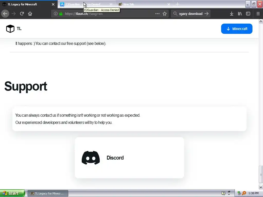The height and width of the screenshot is (197, 263).
Task: Click the Discord logo icon
Action: click(x=91, y=158)
